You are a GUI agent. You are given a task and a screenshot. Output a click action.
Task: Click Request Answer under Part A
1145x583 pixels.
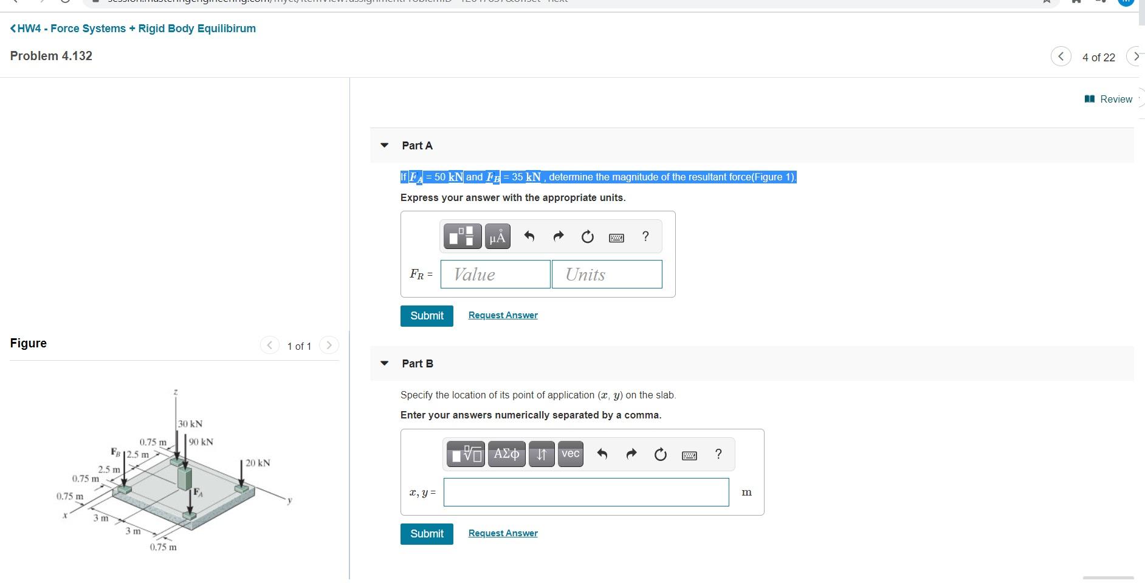pyautogui.click(x=503, y=315)
